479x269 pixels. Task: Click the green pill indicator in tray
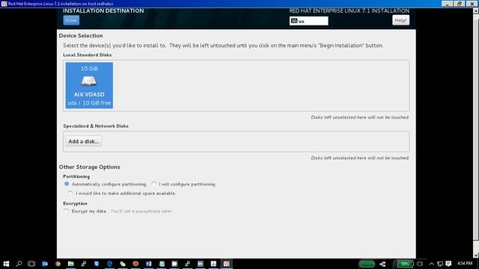tap(367, 264)
